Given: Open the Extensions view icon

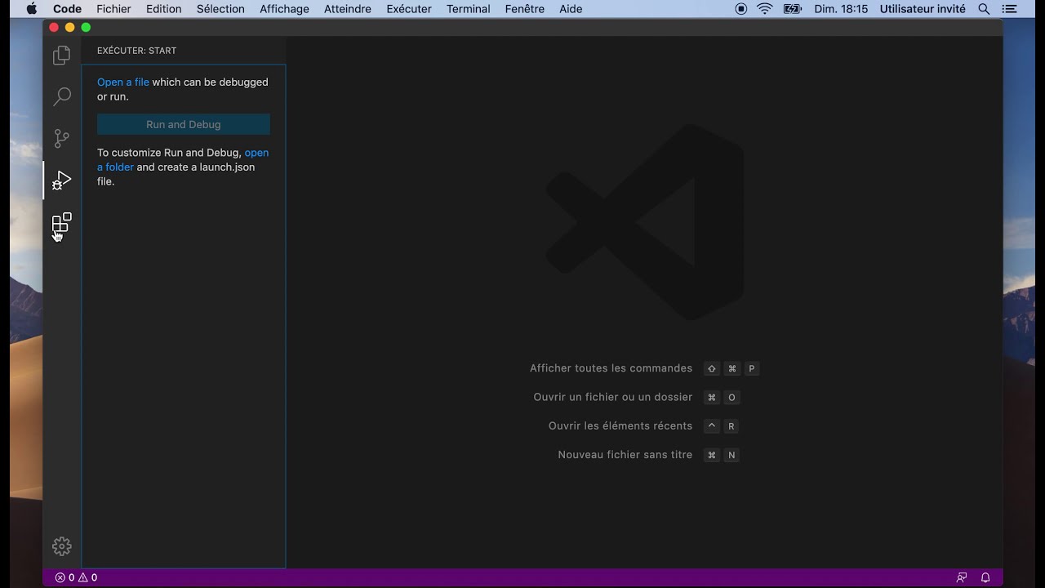Looking at the screenshot, I should (x=62, y=222).
